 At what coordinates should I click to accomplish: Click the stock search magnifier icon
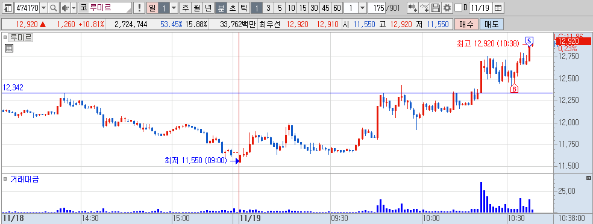54,8
